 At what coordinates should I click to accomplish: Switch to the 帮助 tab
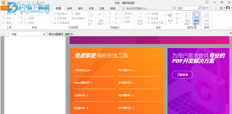[x=113, y=8]
